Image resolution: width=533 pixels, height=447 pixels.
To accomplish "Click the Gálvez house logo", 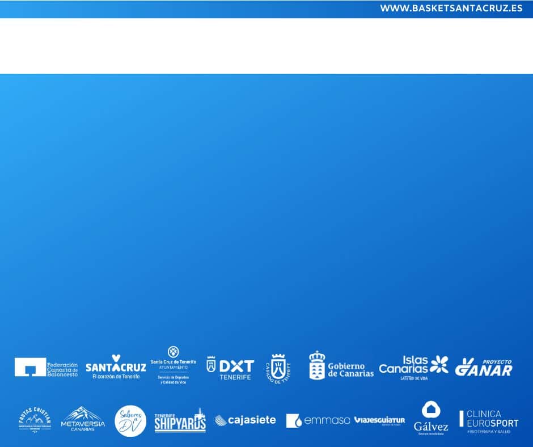I will [431, 418].
